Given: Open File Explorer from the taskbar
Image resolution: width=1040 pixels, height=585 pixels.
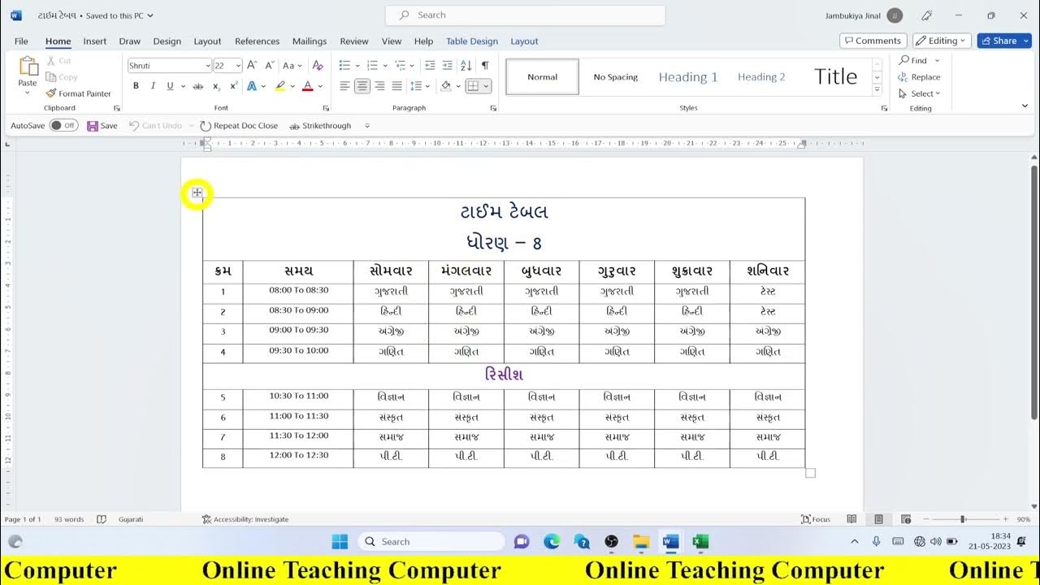Looking at the screenshot, I should tap(641, 541).
